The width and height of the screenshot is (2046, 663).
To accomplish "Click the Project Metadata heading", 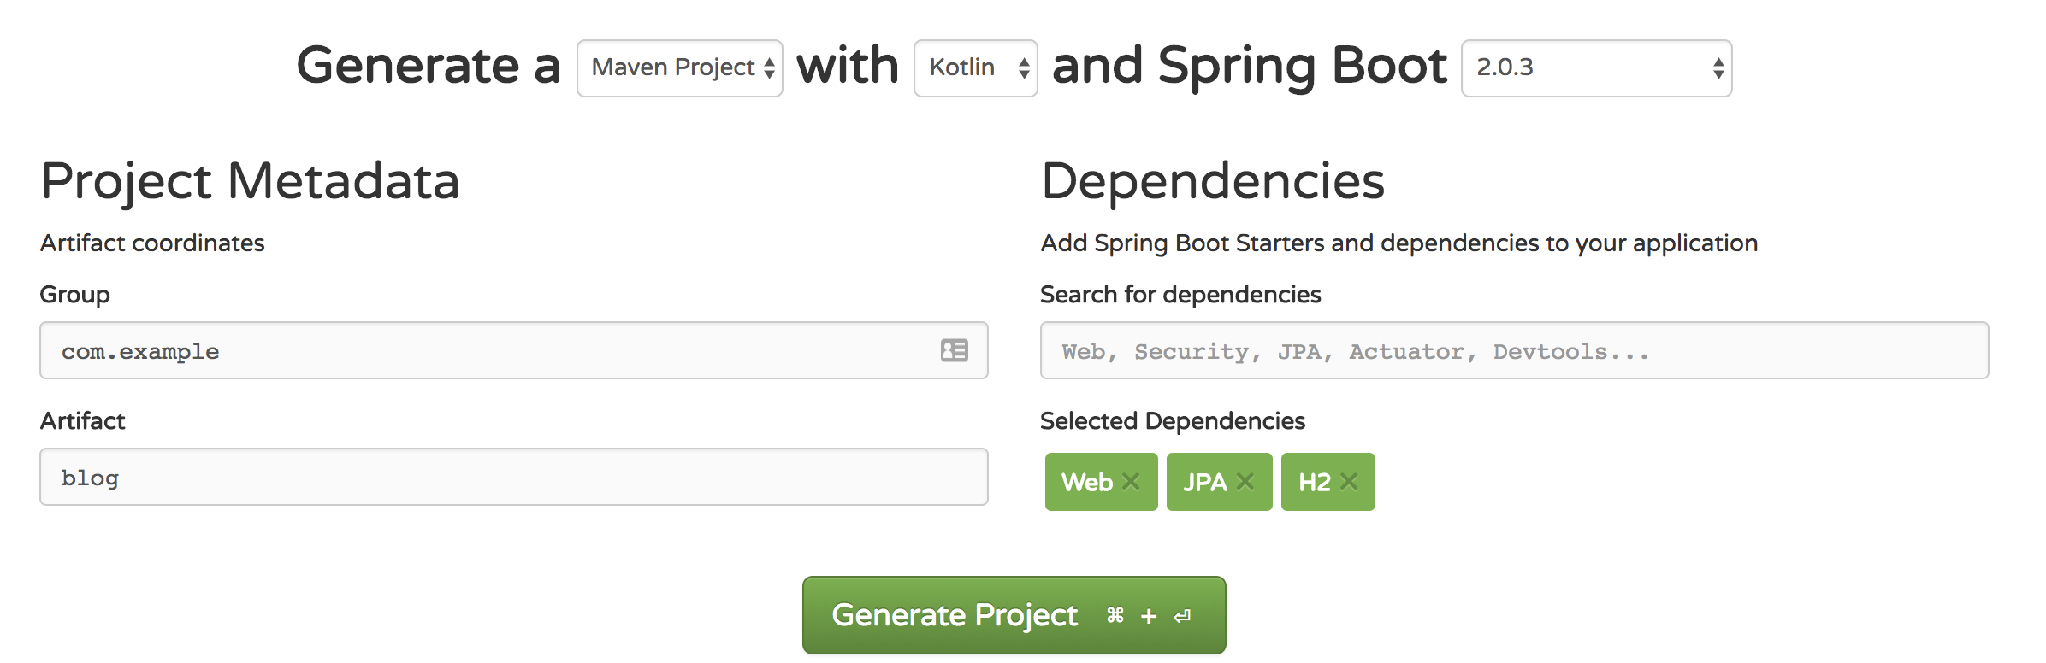I will coord(251,181).
